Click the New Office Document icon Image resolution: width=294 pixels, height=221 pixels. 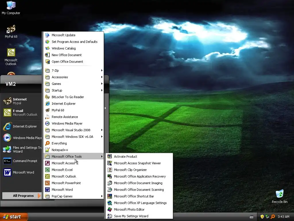[47, 55]
